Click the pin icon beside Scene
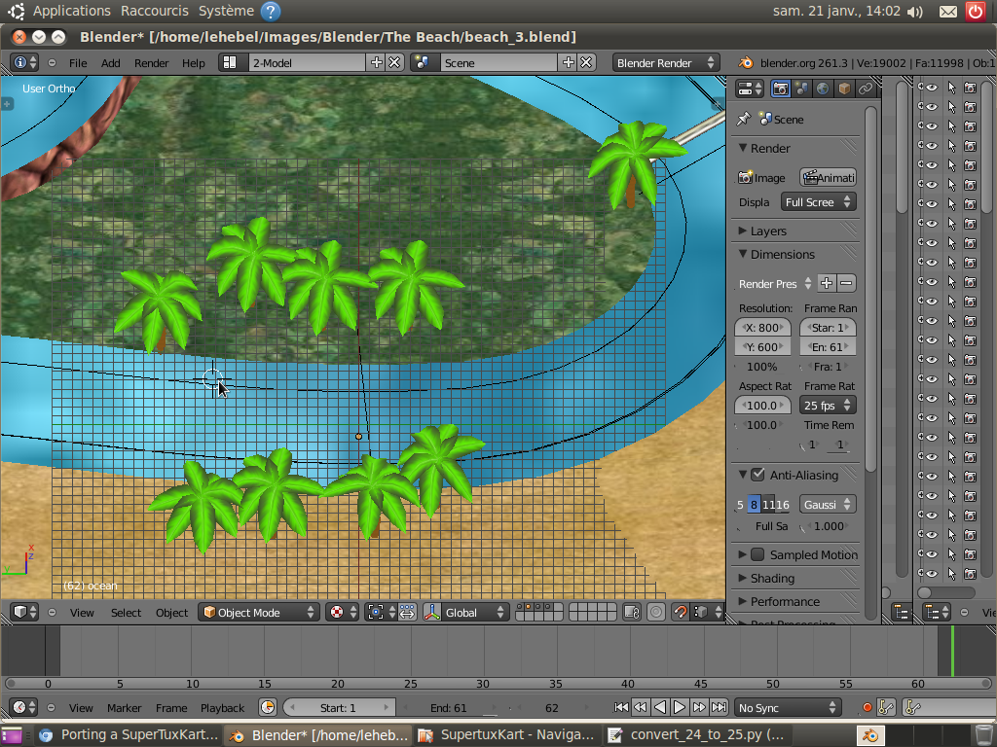Screen dimensions: 997x747 [744, 119]
